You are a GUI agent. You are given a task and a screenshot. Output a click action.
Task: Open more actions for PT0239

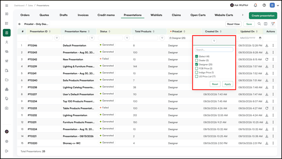tap(273, 66)
